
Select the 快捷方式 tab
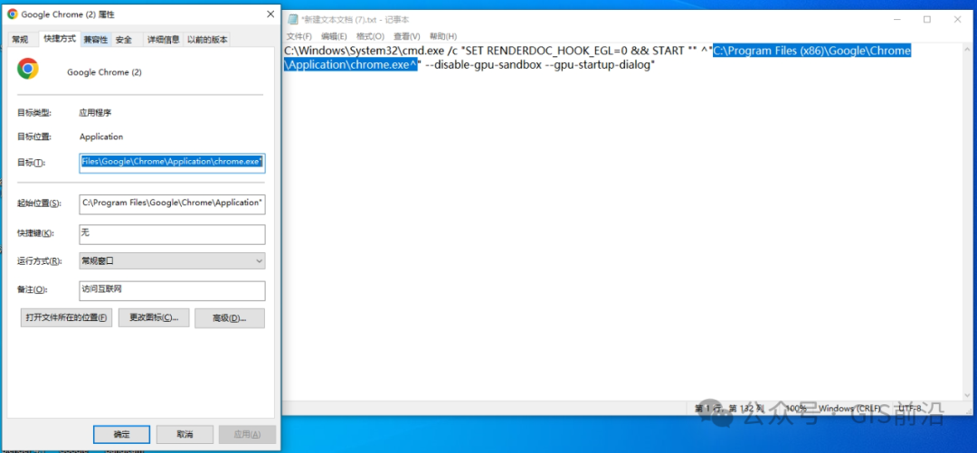click(x=60, y=38)
